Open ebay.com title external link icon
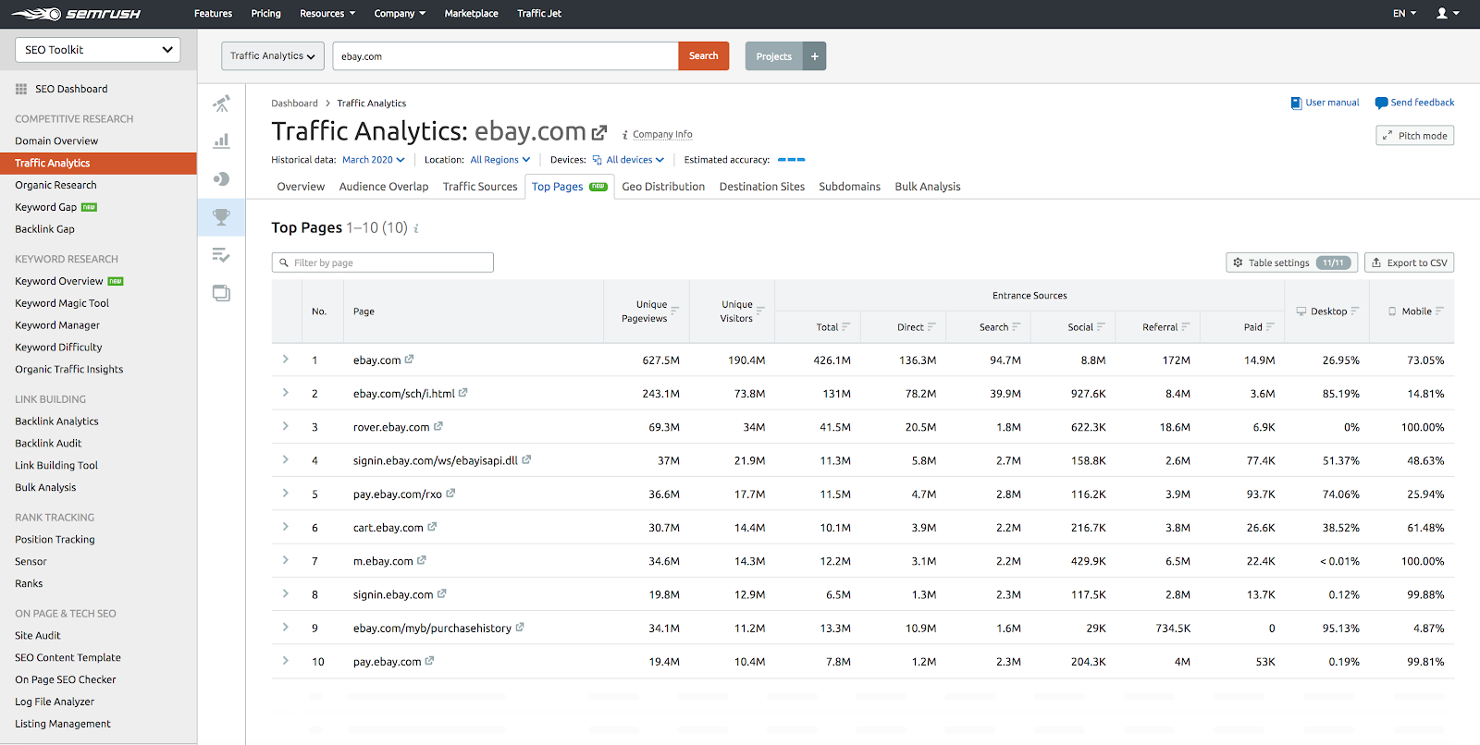Viewport: 1480px width, 745px height. pos(599,133)
